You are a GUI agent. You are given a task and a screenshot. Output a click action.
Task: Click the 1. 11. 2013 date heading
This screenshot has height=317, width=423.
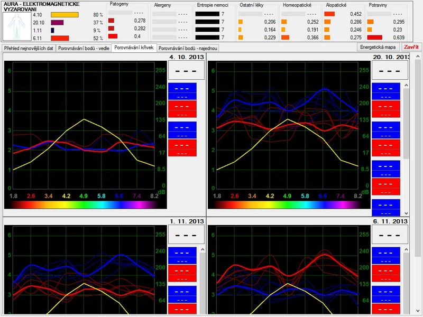pos(187,221)
